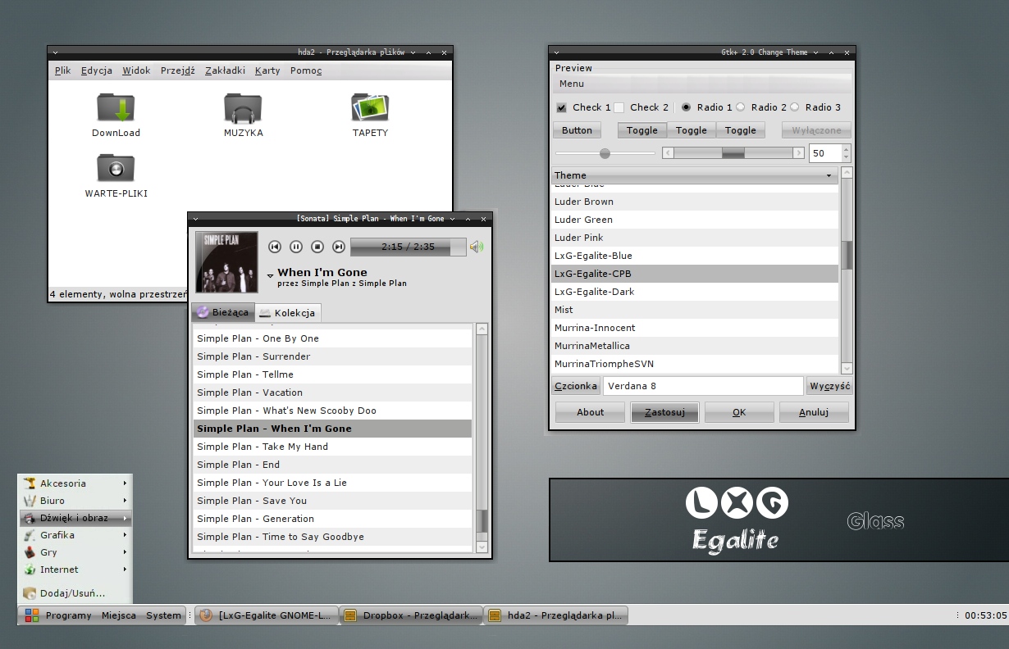The width and height of the screenshot is (1009, 649).
Task: Skip to next track in Sonata
Action: [x=339, y=247]
